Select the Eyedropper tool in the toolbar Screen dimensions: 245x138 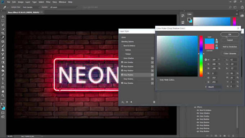[x=3, y=37]
